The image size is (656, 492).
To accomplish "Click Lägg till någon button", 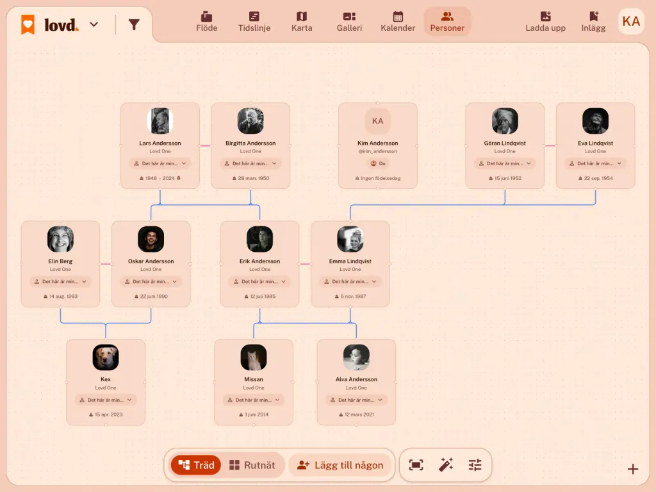I will coord(340,465).
